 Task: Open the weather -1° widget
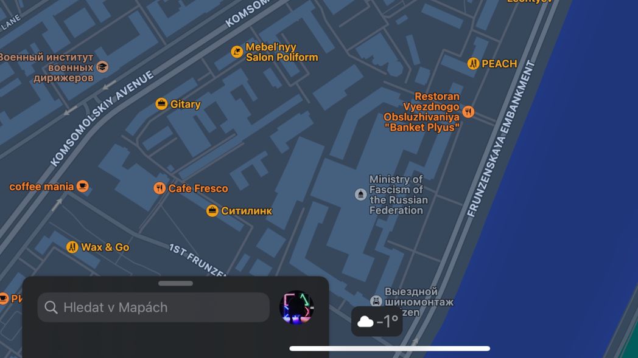click(x=377, y=322)
